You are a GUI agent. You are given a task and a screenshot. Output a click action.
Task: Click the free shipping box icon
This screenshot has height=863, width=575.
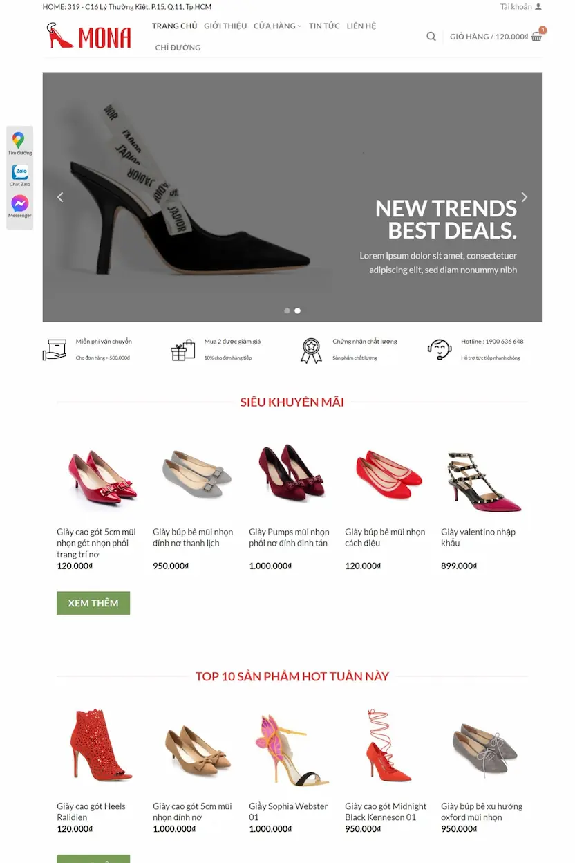55,350
